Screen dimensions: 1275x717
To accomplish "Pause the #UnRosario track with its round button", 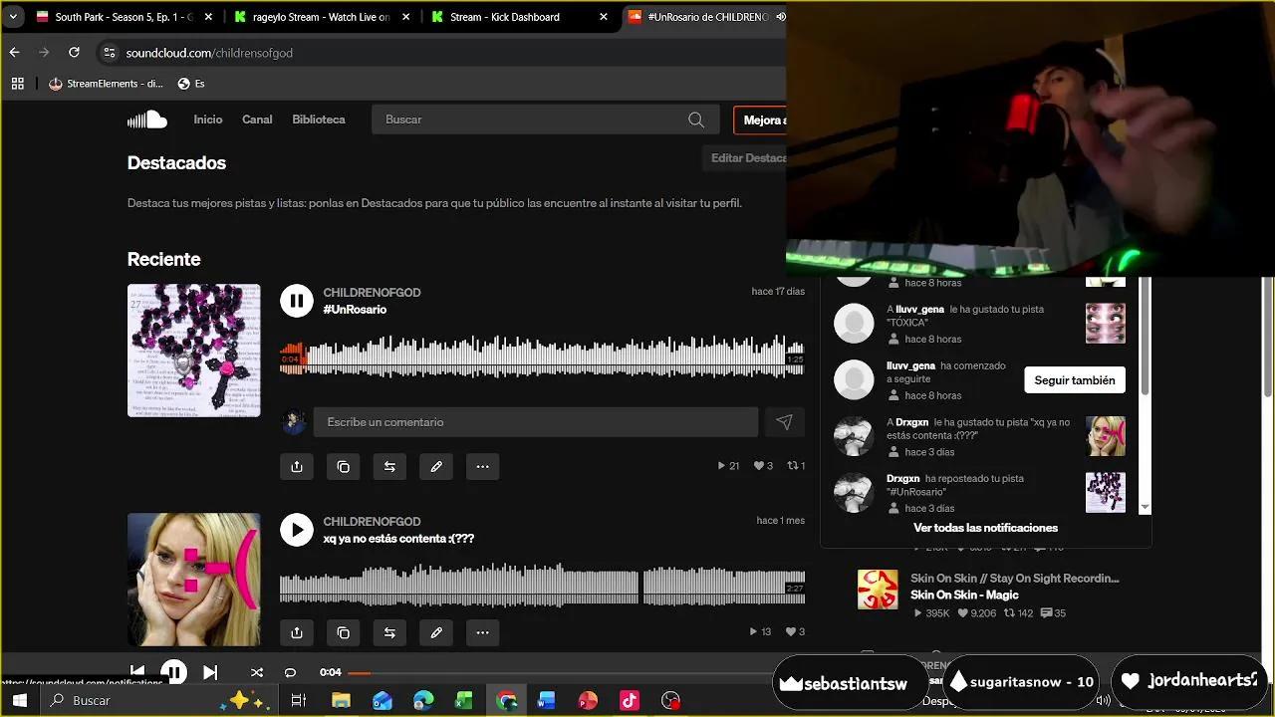I will click(x=296, y=301).
